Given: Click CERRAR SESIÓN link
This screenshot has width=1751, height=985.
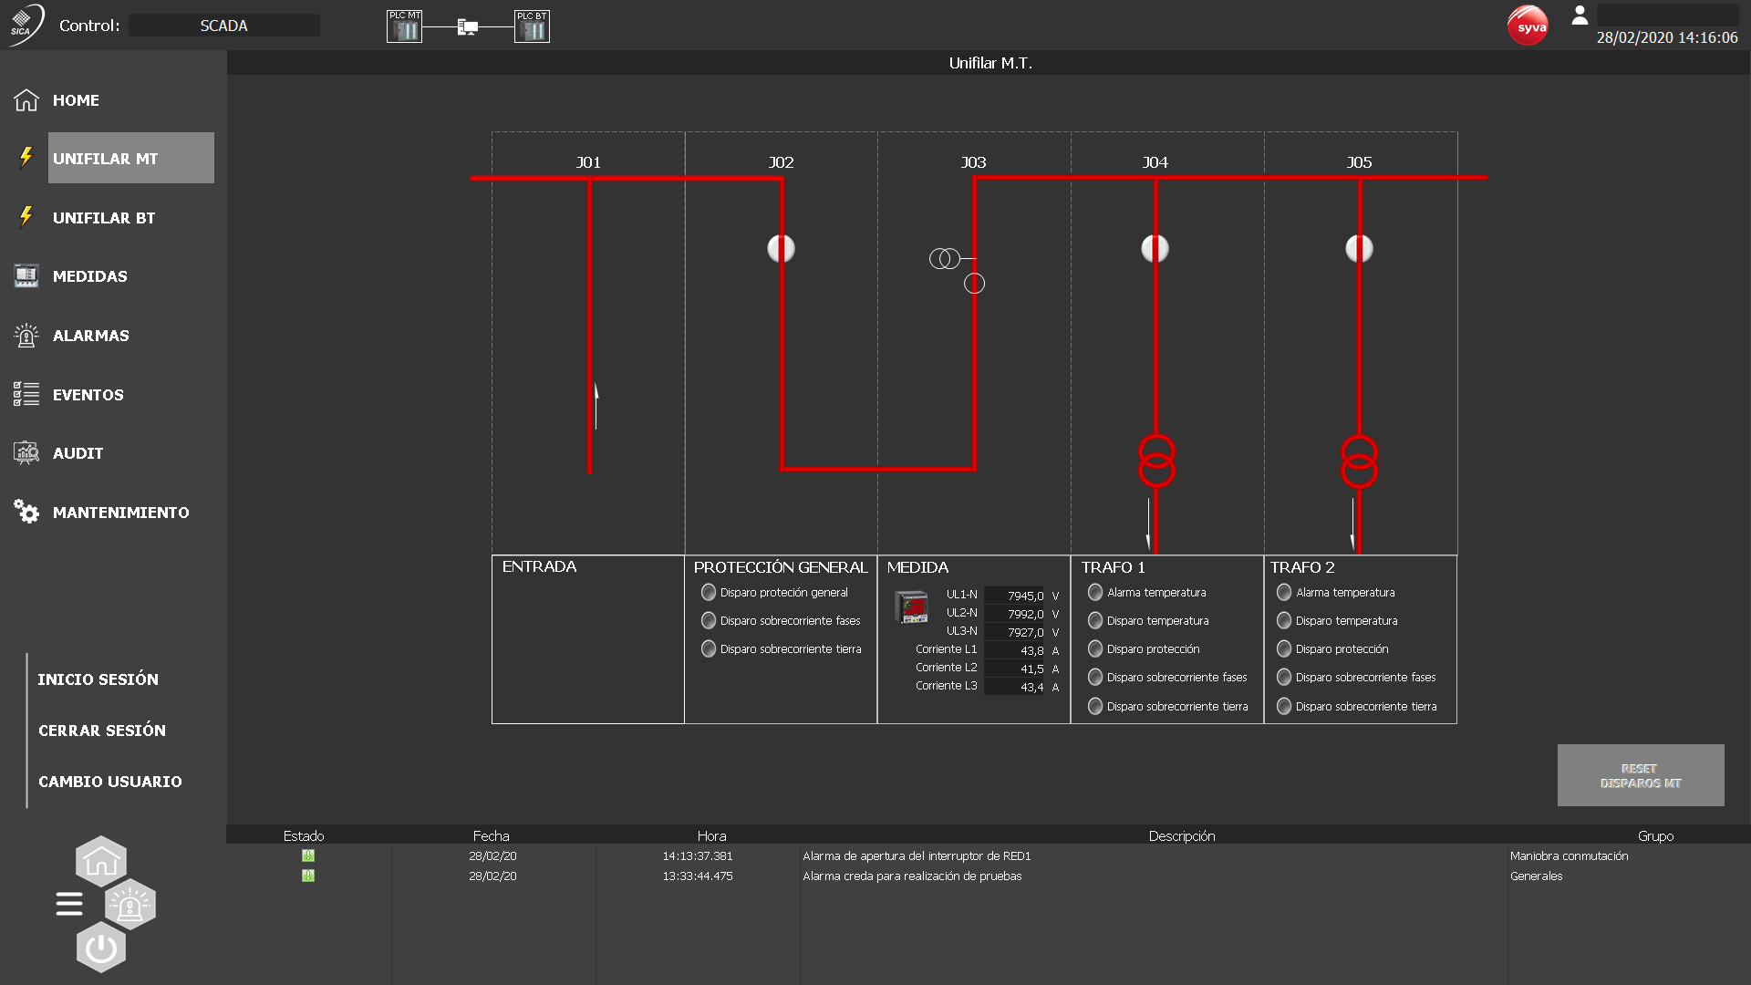Looking at the screenshot, I should (102, 731).
